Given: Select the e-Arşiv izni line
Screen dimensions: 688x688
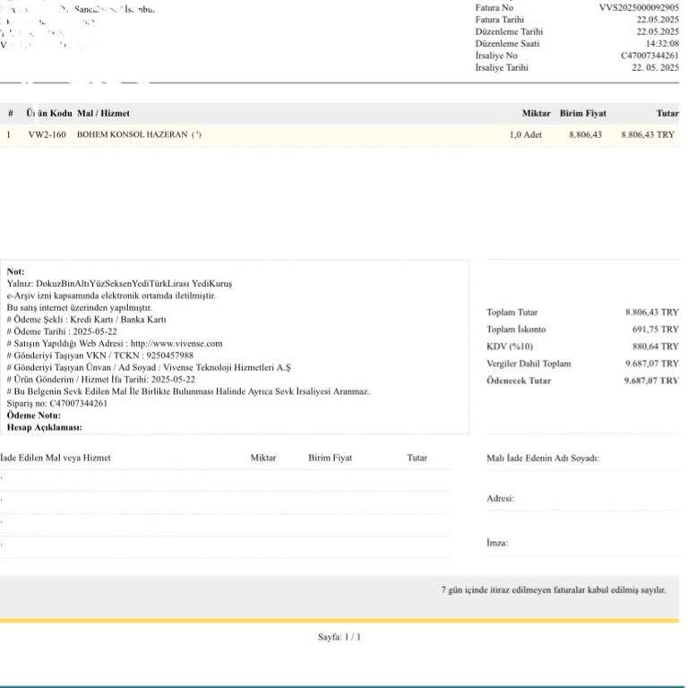Looking at the screenshot, I should pyautogui.click(x=111, y=296).
